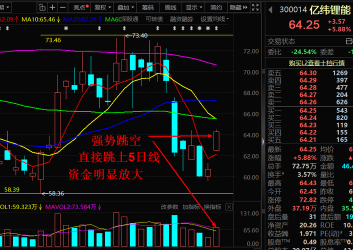The image size is (353, 250).
Task: Enter fullscreen using the expand arrows icon
Action: [255, 7]
